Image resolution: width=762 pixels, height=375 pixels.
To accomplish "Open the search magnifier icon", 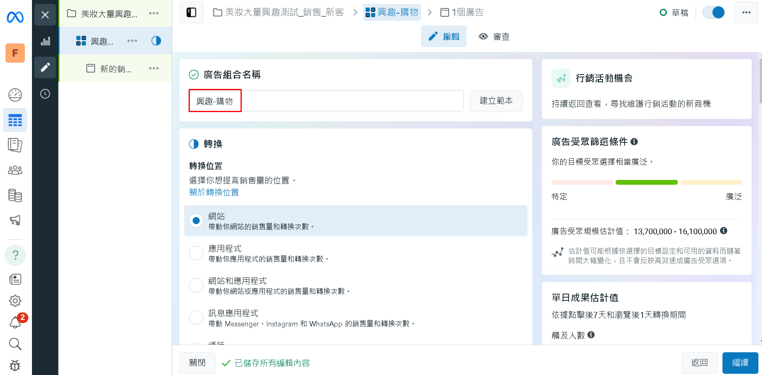I will point(15,343).
